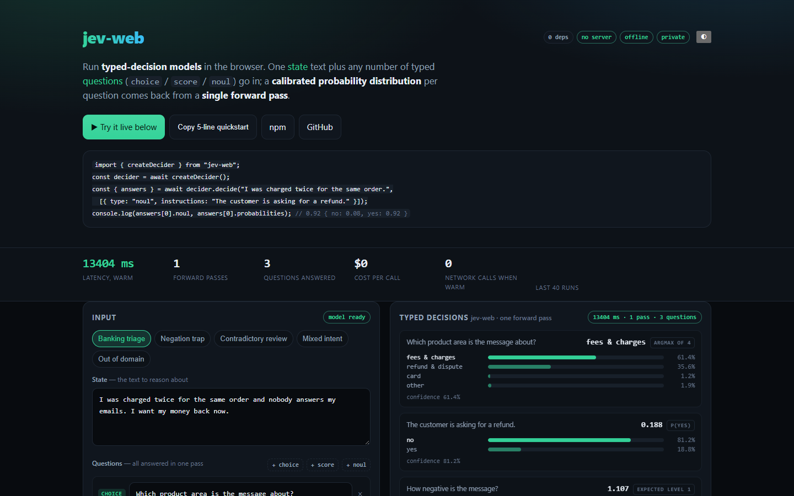The height and width of the screenshot is (496, 794).
Task: Click the 'refund & dispute' probability bar
Action: pyautogui.click(x=576, y=367)
